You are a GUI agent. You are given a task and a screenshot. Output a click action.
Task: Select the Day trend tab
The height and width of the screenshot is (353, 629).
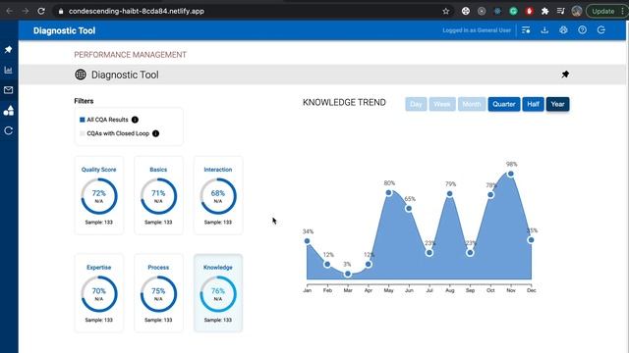(416, 104)
